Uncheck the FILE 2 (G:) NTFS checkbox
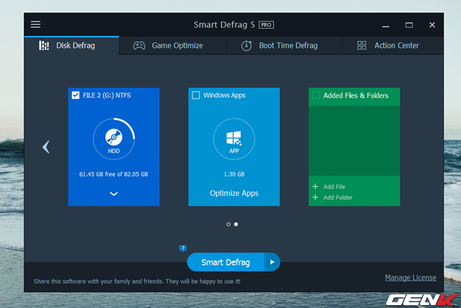 pyautogui.click(x=76, y=95)
